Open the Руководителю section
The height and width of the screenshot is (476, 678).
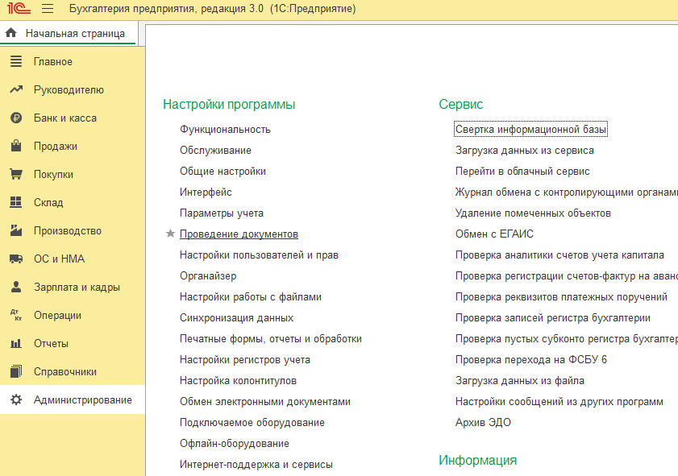69,90
